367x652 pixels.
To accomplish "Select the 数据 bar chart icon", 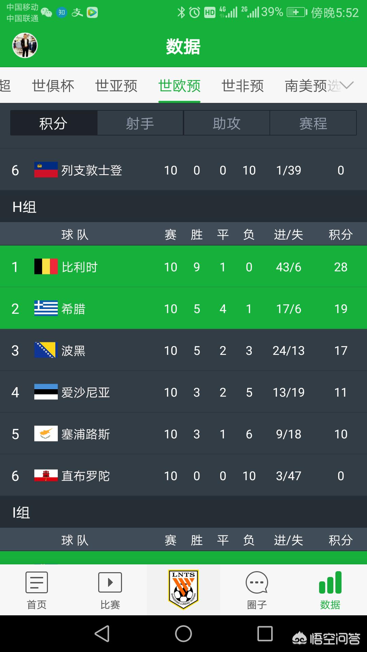I will pos(330,582).
